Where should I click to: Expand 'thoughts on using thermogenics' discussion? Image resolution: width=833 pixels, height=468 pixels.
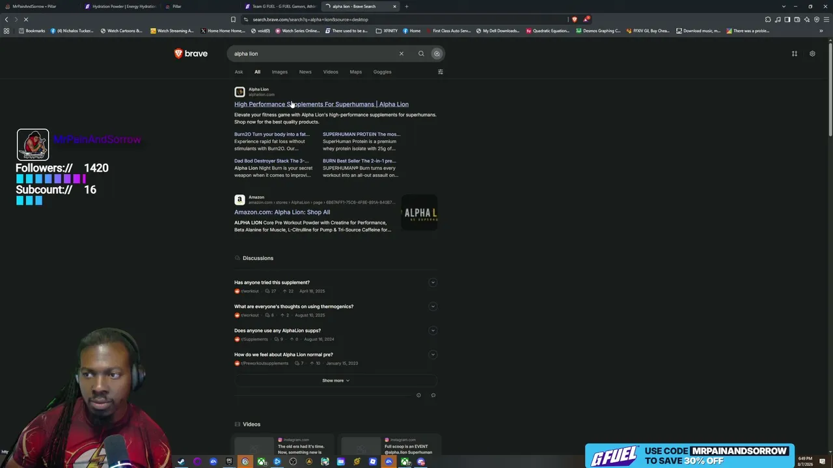433,307
